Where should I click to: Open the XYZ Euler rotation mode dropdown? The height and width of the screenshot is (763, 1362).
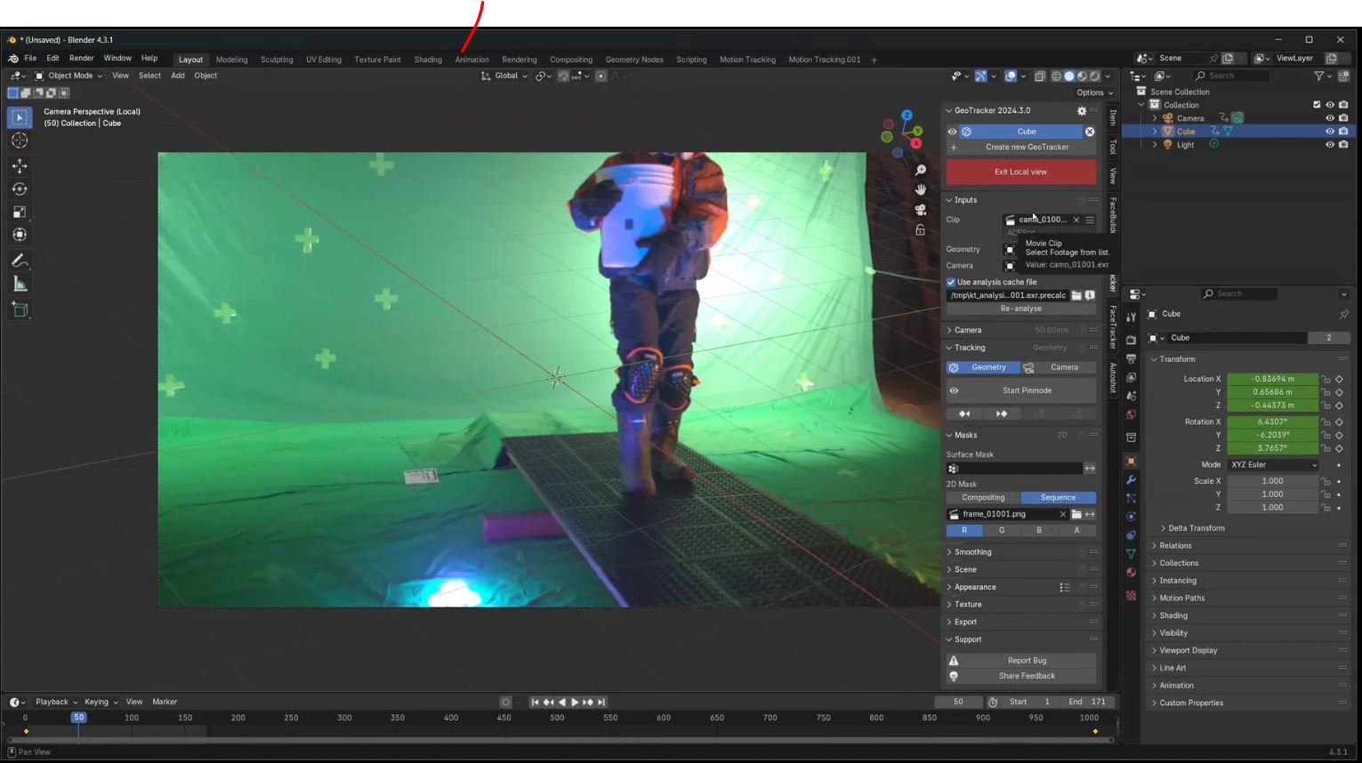pos(1273,465)
